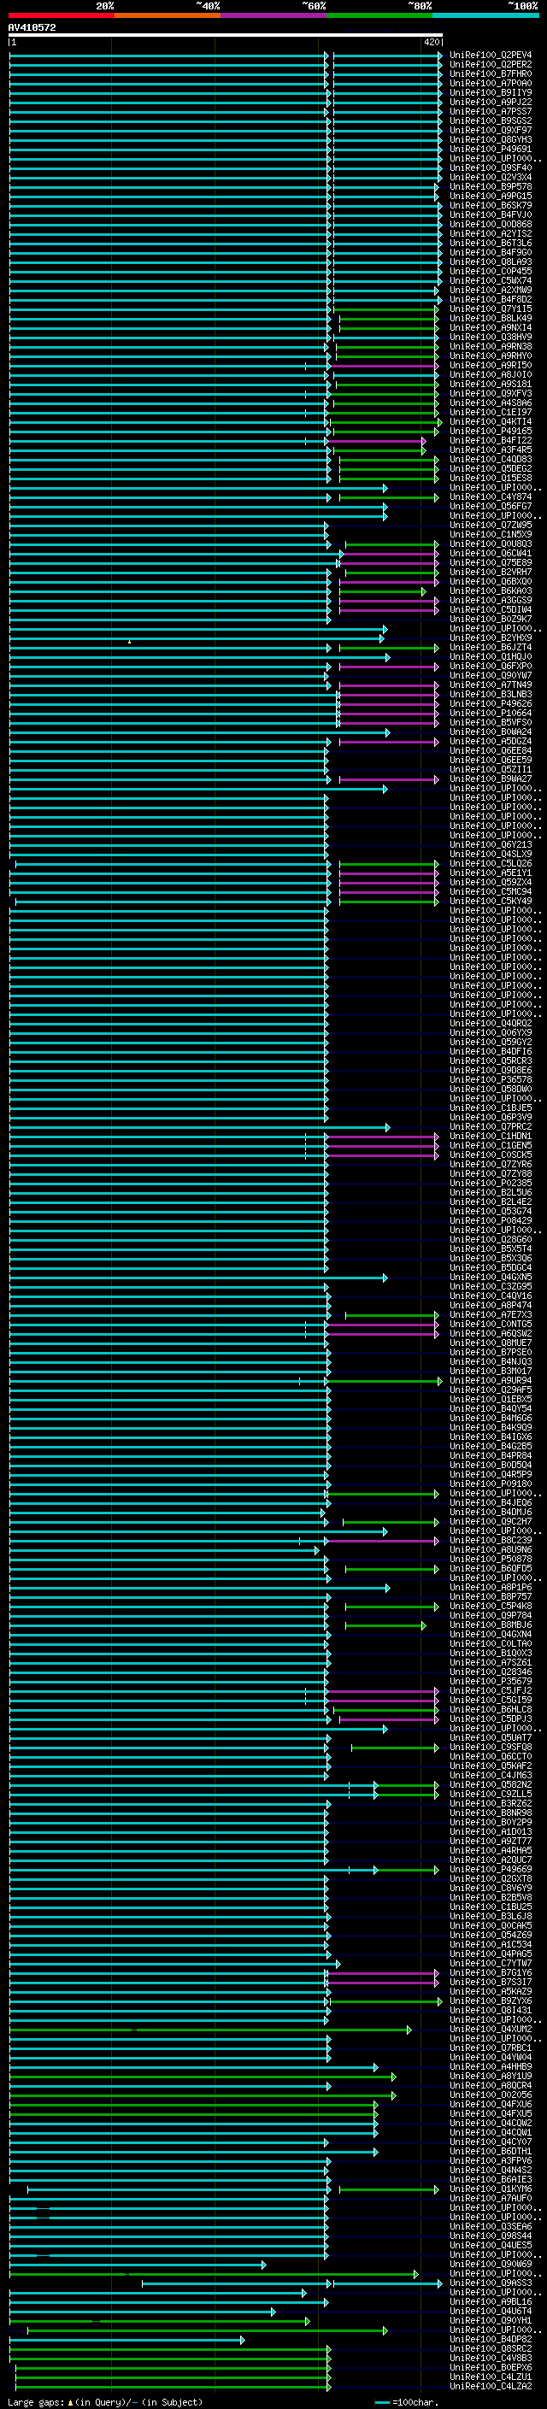Screen dimensions: 547x2409
Task: Open hit UniRef100_A7P0A0
Action: [x=491, y=83]
